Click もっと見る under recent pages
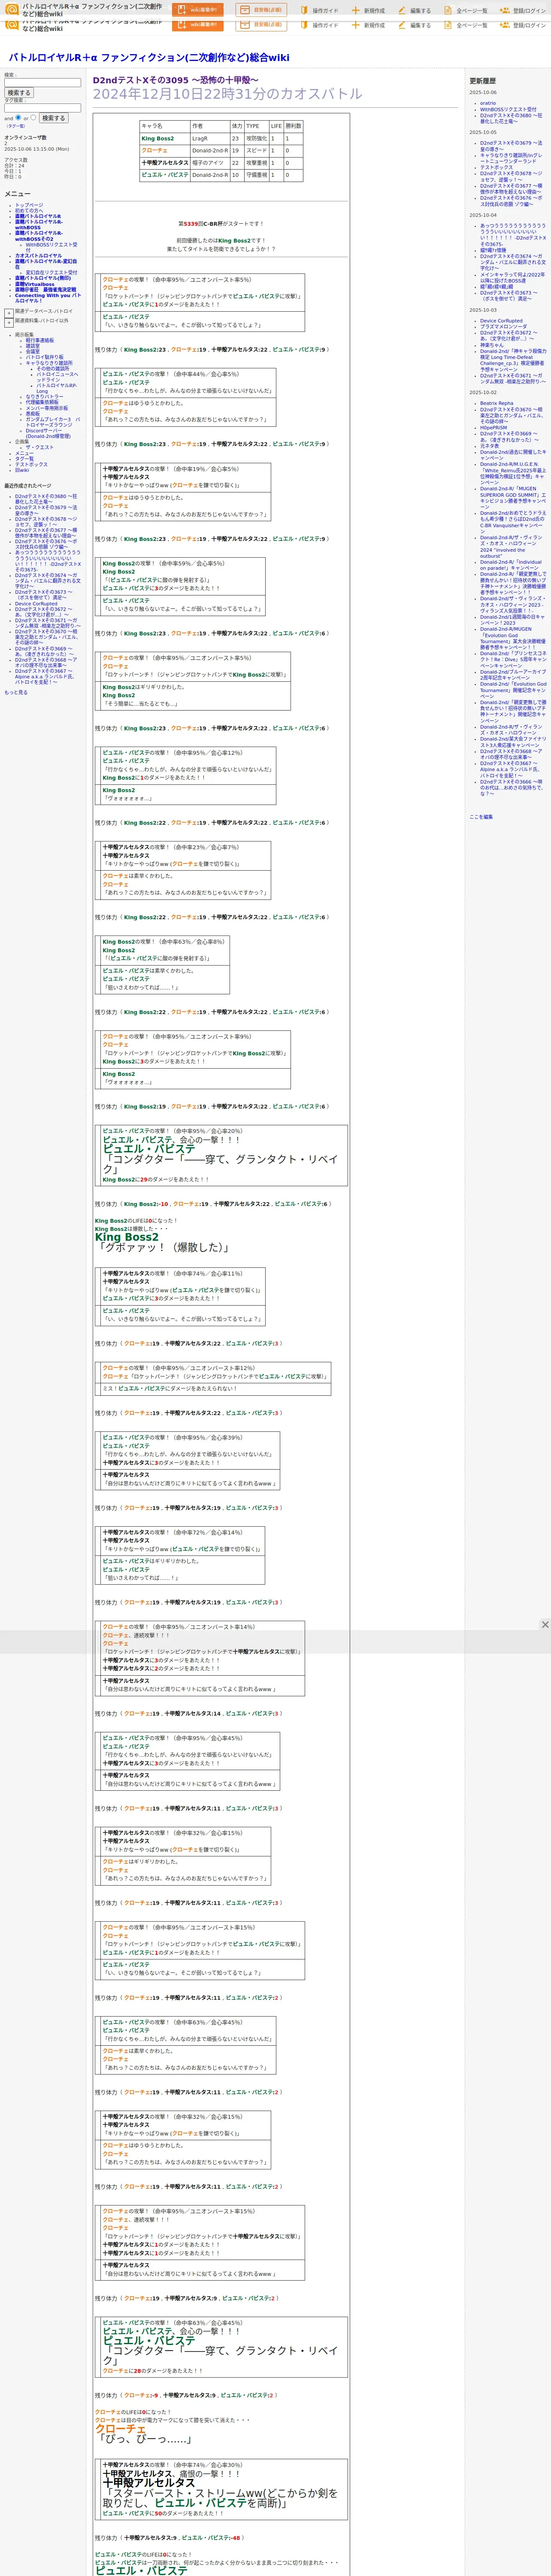551x2576 pixels. pyautogui.click(x=16, y=692)
